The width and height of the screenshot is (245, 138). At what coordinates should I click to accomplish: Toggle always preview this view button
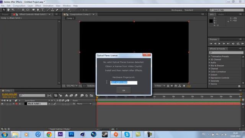tap(64, 86)
